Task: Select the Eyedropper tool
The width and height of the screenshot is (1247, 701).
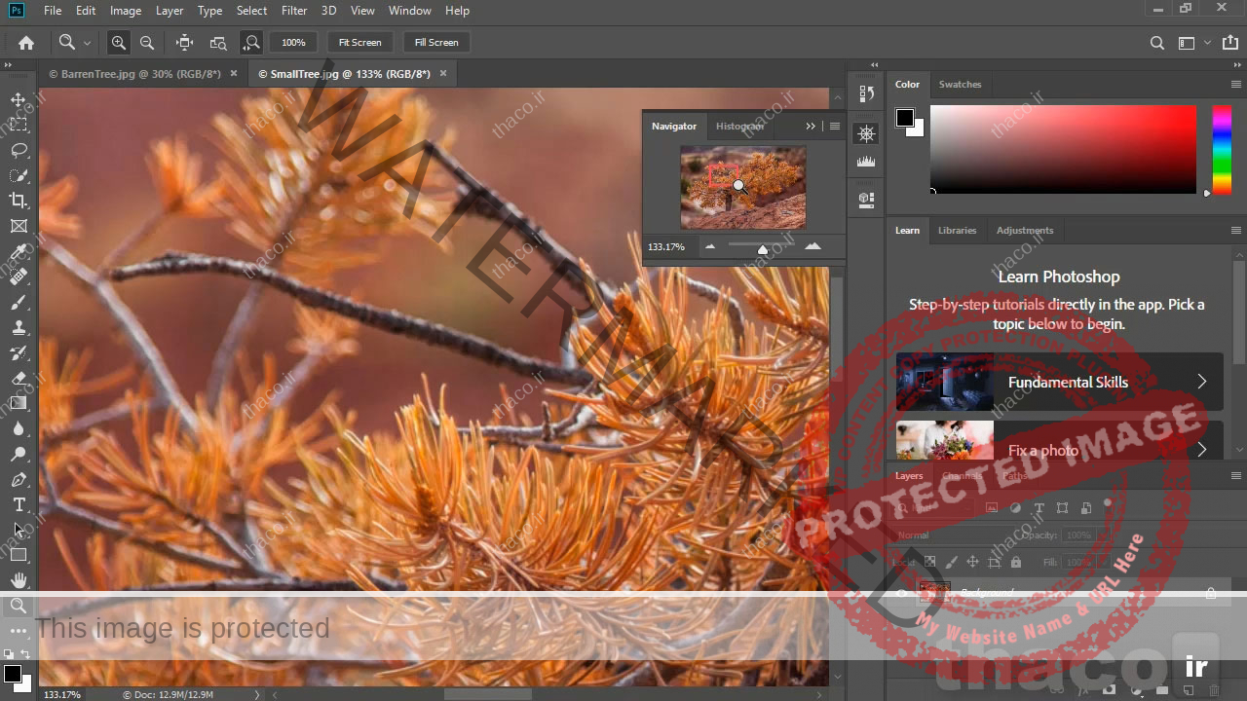Action: 19,252
